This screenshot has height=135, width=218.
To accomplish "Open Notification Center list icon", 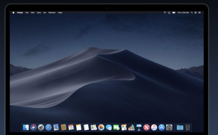I will tap(200, 13).
